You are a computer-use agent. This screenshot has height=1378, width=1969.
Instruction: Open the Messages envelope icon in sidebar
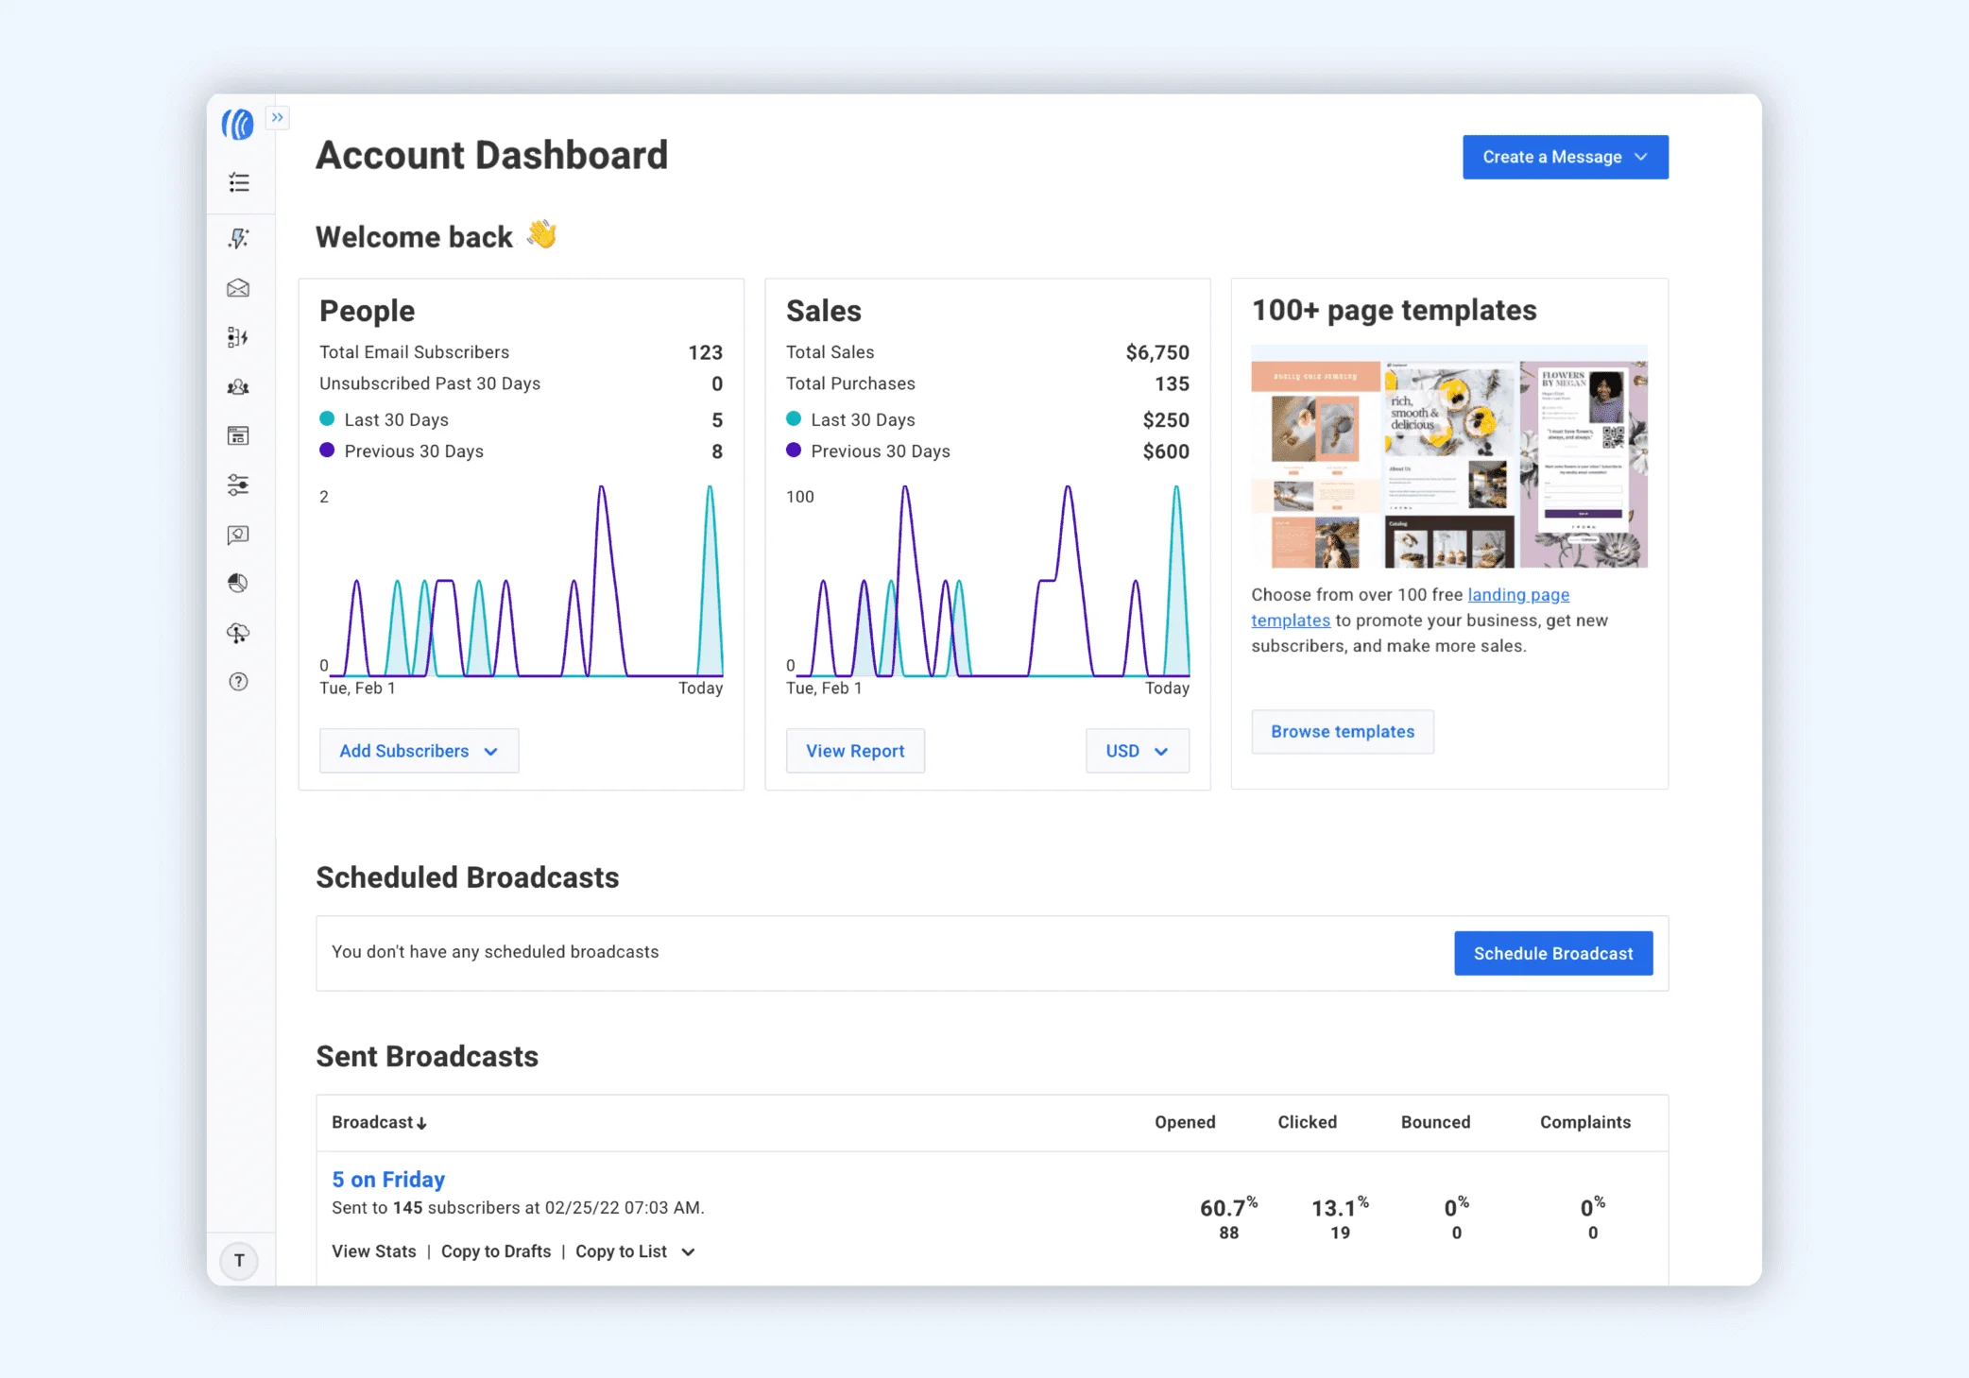tap(238, 288)
